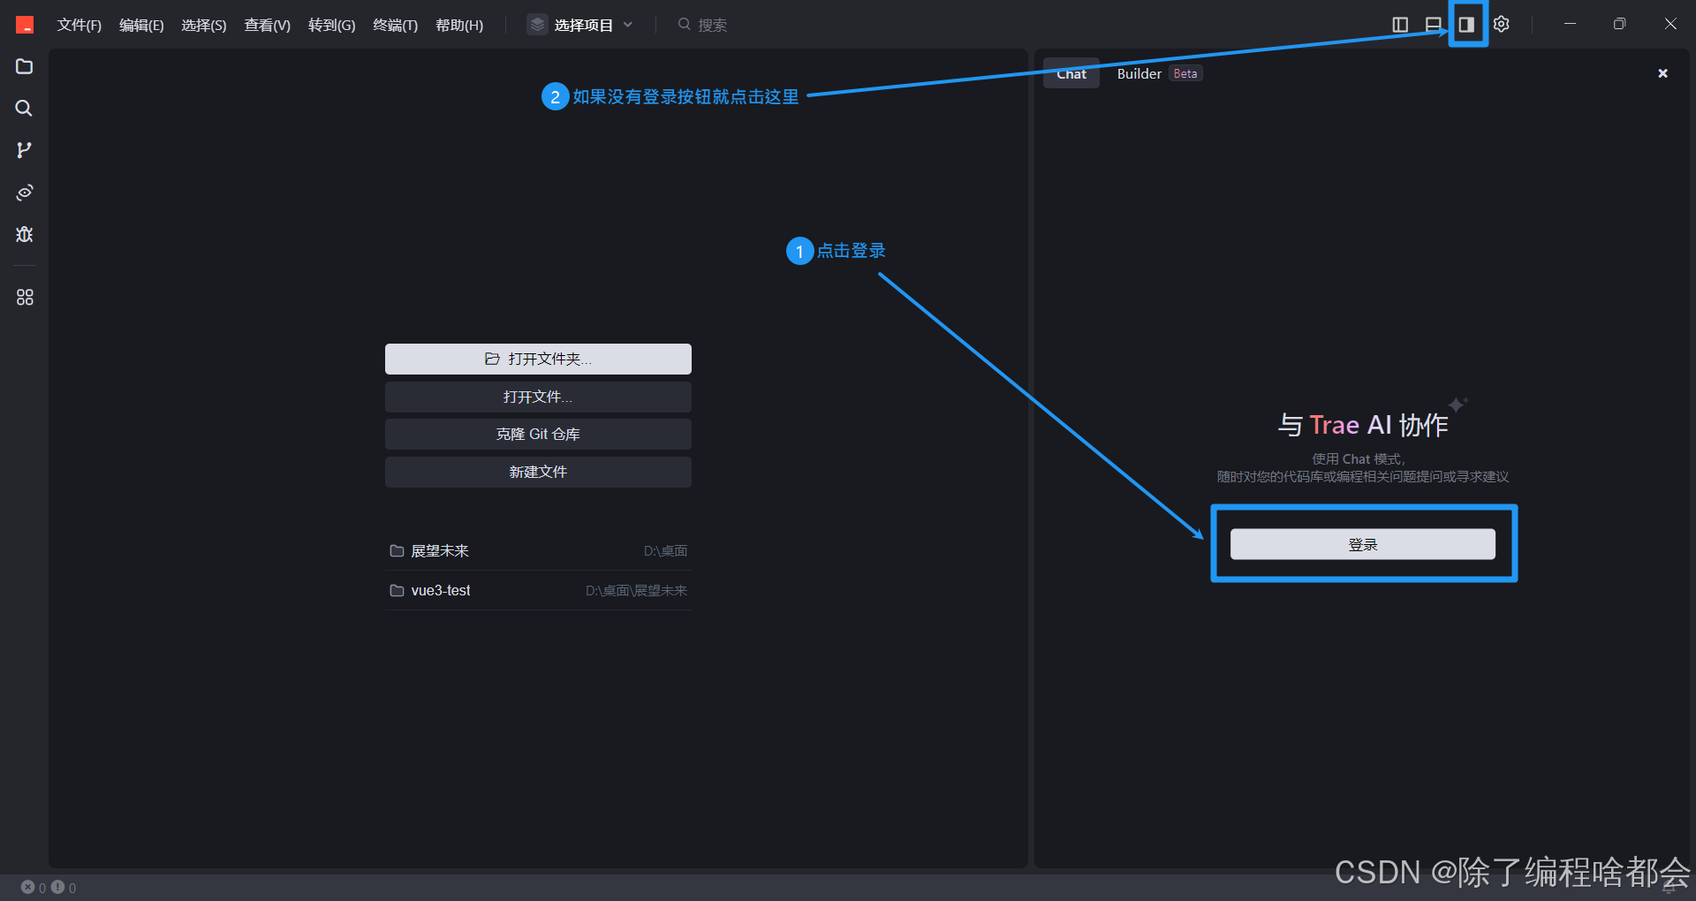Click the 新建文件 button
This screenshot has height=901, width=1696.
[538, 472]
